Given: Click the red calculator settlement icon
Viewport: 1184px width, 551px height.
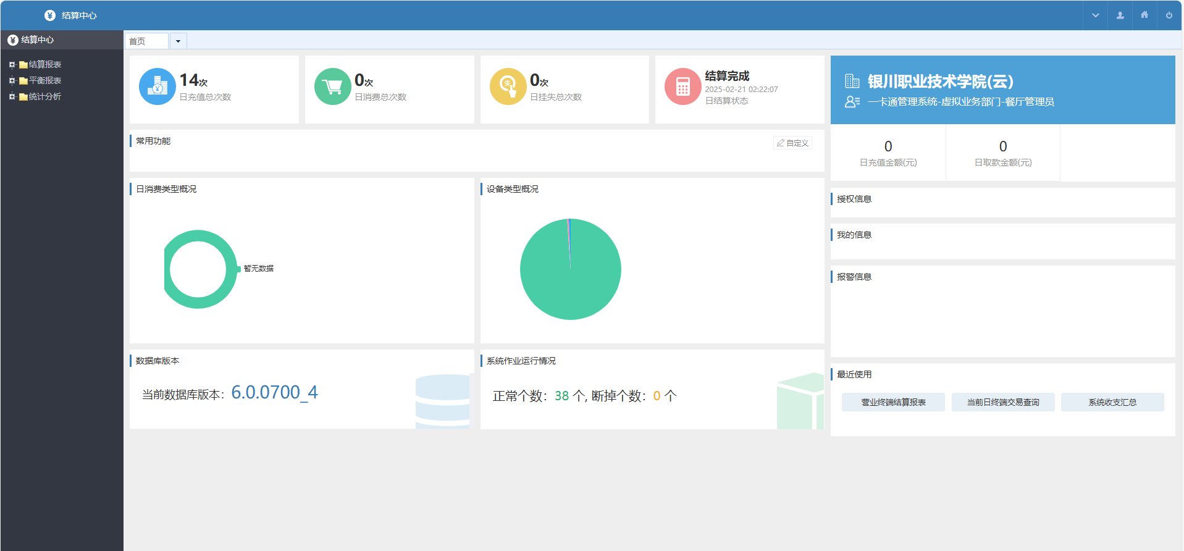Looking at the screenshot, I should 683,86.
